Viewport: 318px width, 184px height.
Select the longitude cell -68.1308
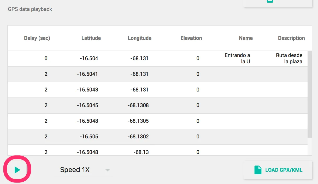click(138, 105)
